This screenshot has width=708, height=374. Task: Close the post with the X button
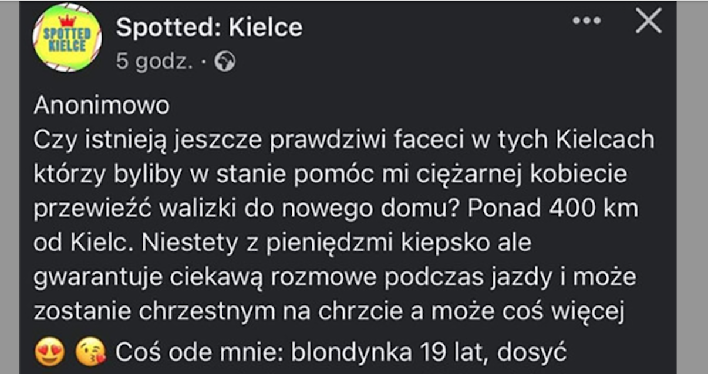pos(649,22)
